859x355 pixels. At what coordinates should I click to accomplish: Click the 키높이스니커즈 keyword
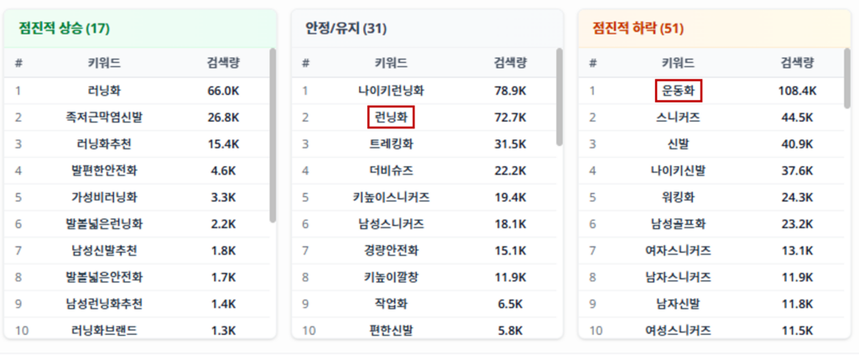[391, 198]
